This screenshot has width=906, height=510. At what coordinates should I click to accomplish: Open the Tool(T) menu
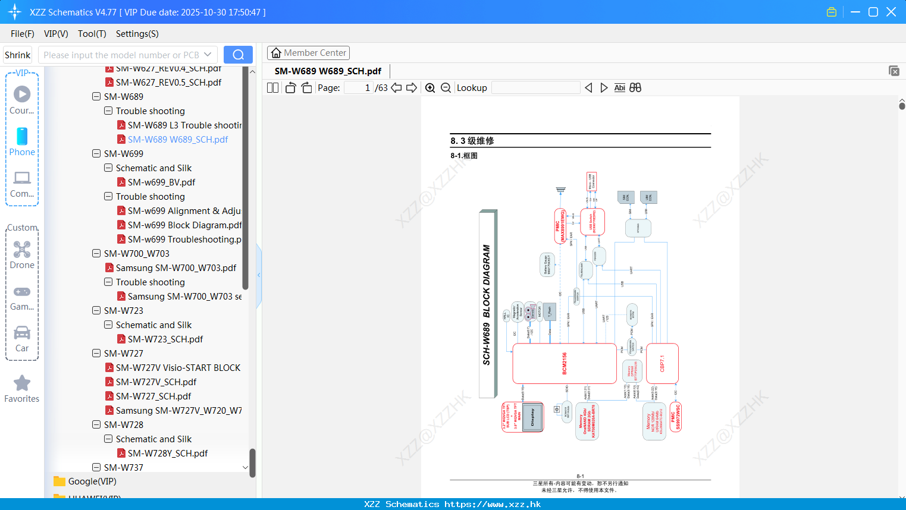pos(92,34)
